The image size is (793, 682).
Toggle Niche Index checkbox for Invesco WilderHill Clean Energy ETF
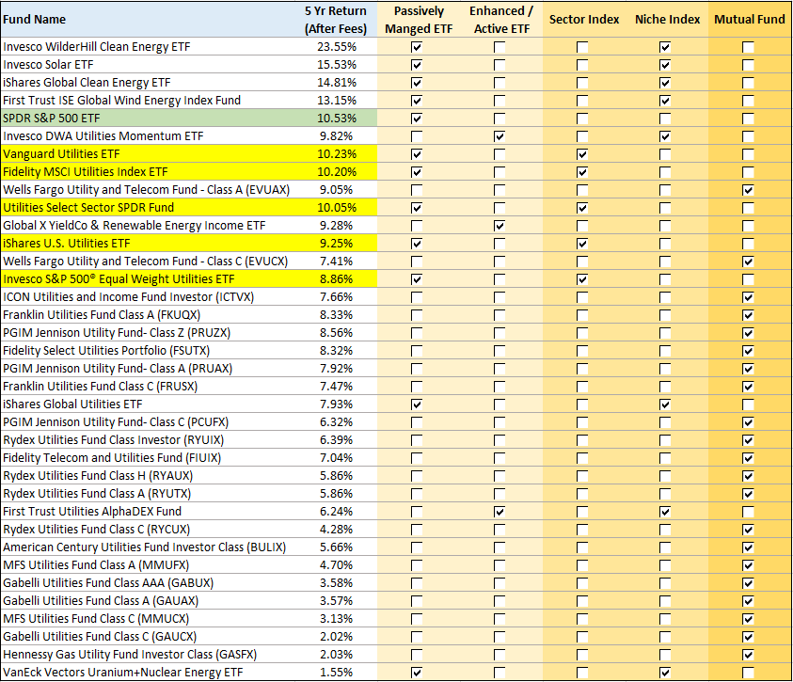coord(664,48)
